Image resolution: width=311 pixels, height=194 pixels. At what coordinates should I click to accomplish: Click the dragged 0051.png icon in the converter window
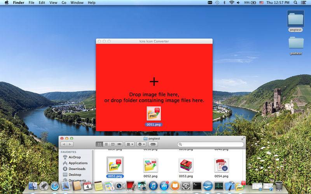(x=154, y=113)
